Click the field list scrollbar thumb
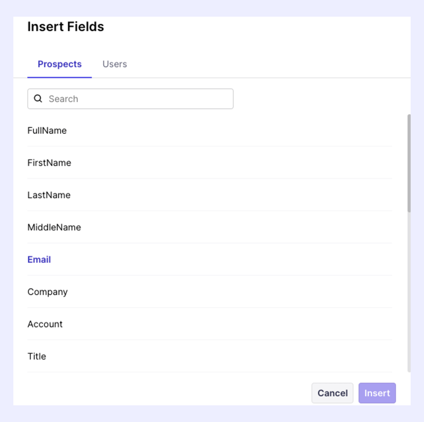Image resolution: width=424 pixels, height=422 pixels. coord(409,163)
